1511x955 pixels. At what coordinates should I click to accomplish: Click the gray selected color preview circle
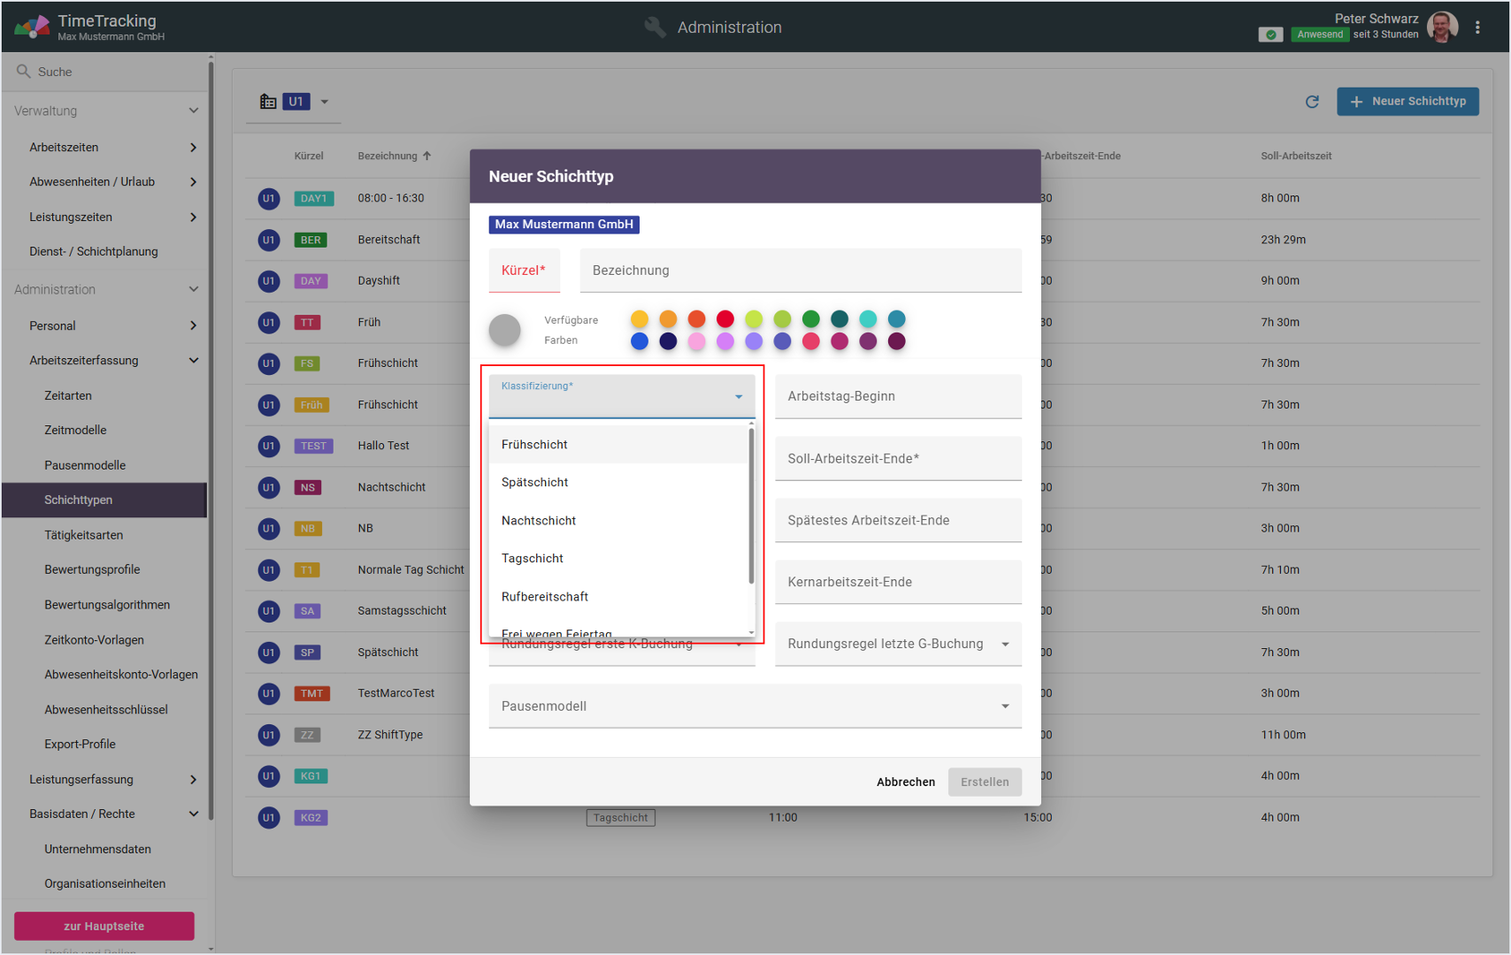tap(505, 330)
